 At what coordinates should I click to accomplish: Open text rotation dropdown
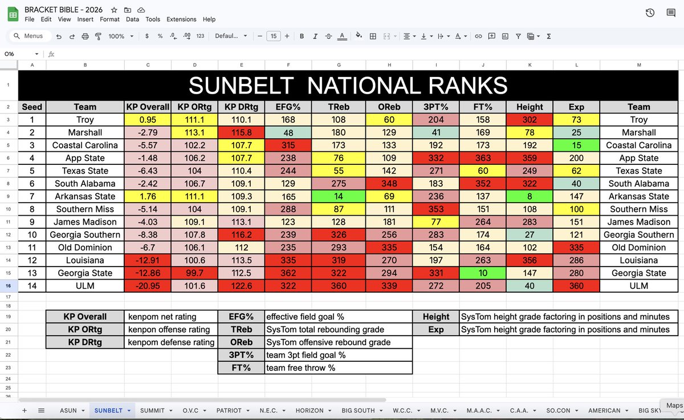click(459, 36)
